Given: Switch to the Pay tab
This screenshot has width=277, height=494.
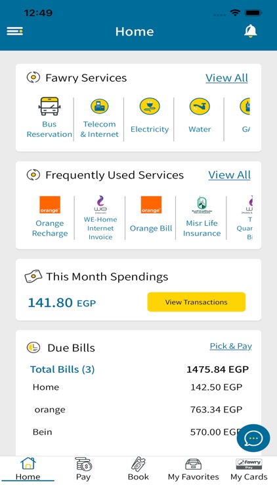Looking at the screenshot, I should point(83,469).
